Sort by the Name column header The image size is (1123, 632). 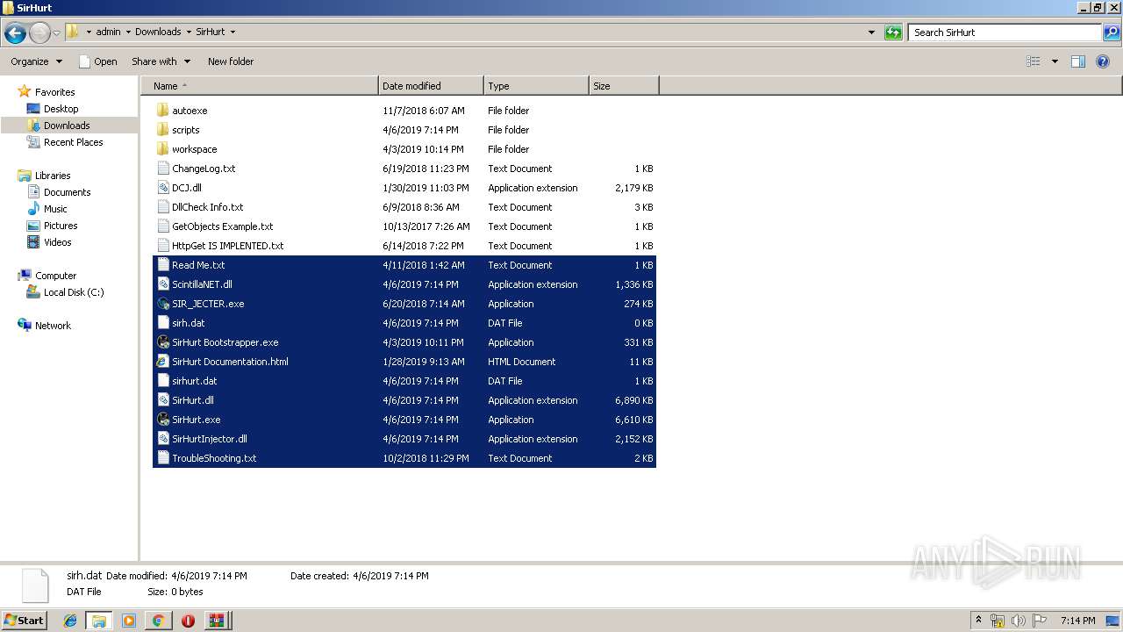260,86
